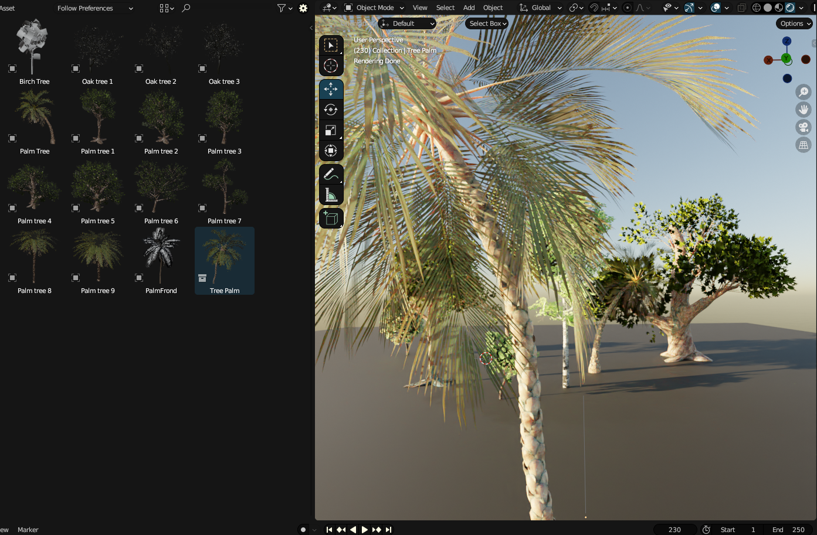Activate the Add Cube tool

[x=331, y=217]
